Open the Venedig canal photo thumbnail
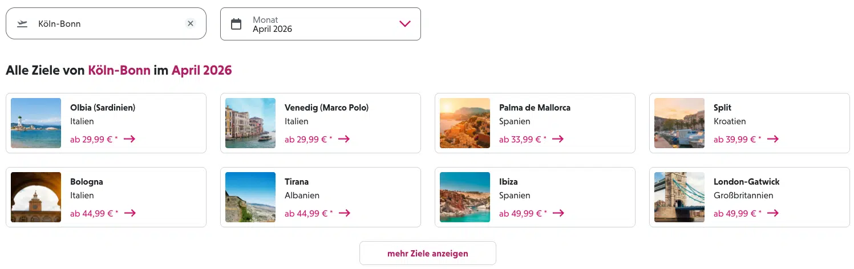The image size is (854, 269). pos(250,123)
